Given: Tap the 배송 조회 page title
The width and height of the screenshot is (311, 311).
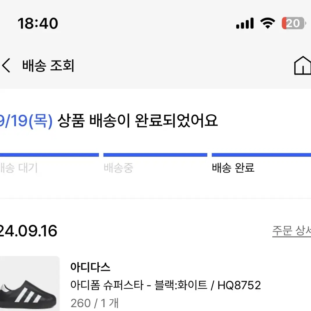Looking at the screenshot, I should 48,65.
